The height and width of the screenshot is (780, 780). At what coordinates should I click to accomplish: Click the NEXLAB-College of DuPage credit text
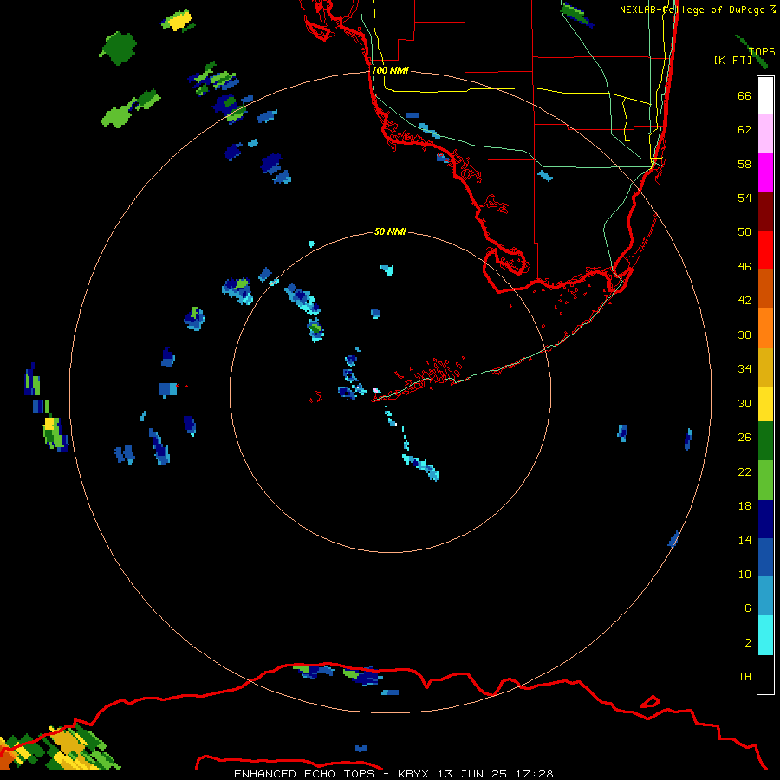693,10
